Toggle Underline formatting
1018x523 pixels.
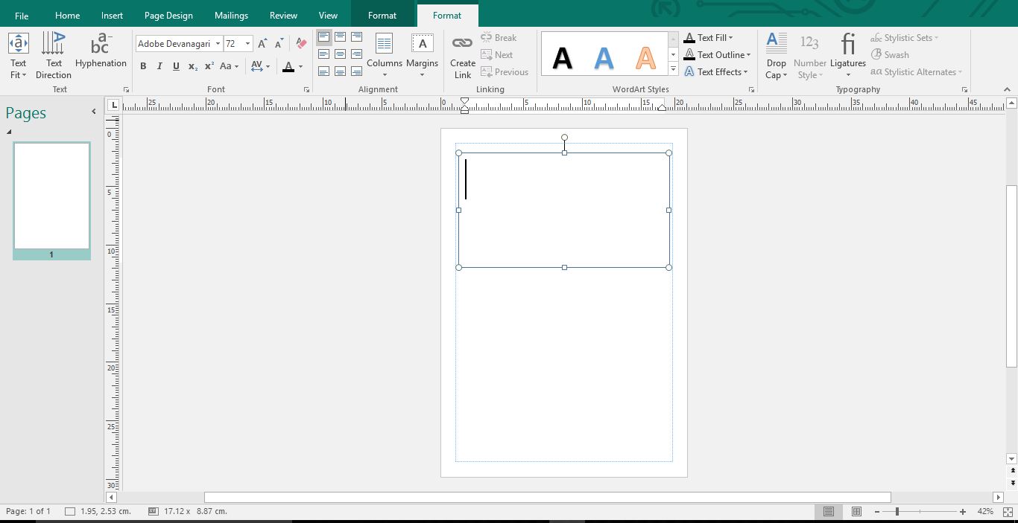[x=176, y=66]
